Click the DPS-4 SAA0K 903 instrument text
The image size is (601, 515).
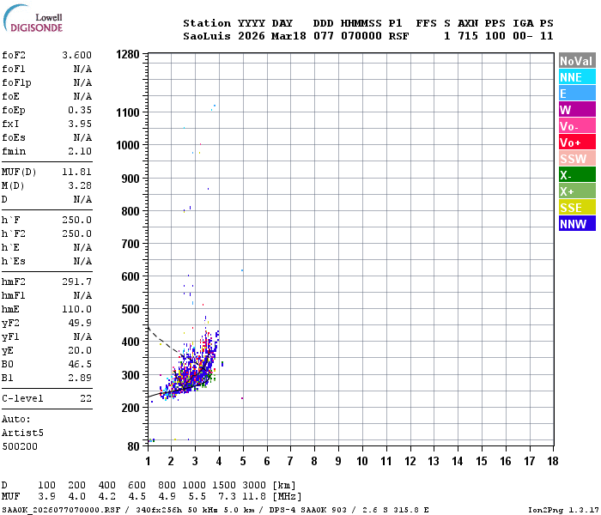[x=307, y=510]
